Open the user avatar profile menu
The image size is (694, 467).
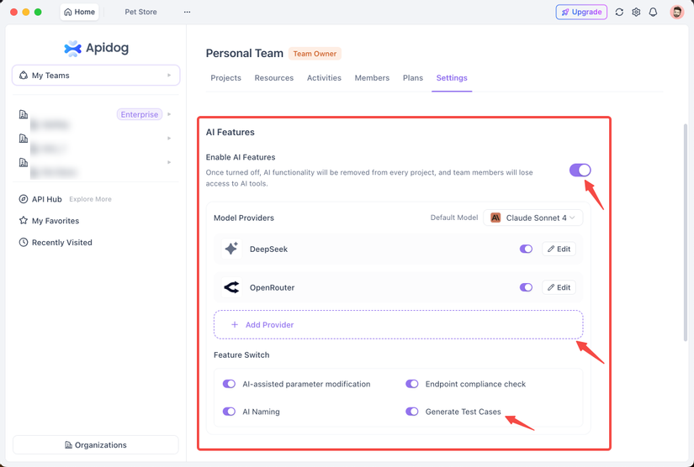676,12
